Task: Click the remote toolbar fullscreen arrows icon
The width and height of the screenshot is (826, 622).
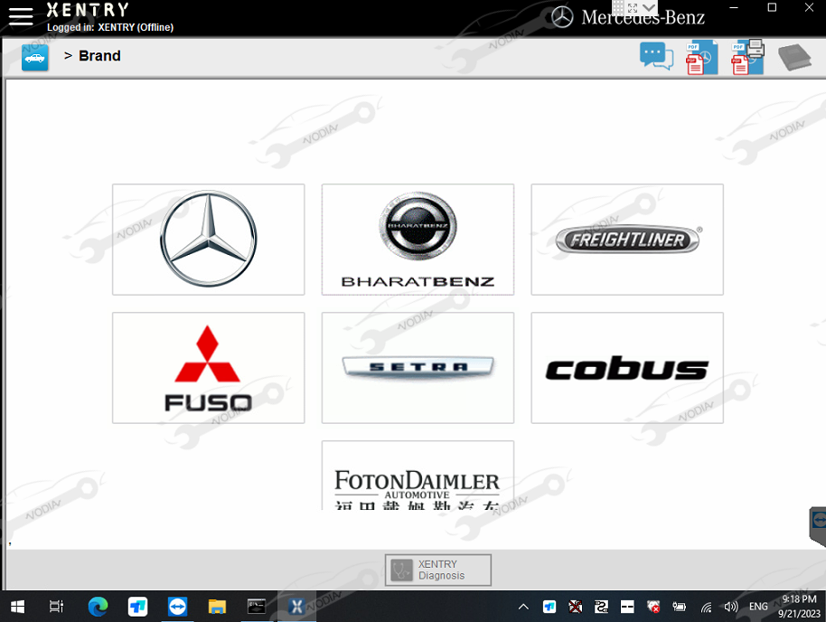Action: (633, 8)
